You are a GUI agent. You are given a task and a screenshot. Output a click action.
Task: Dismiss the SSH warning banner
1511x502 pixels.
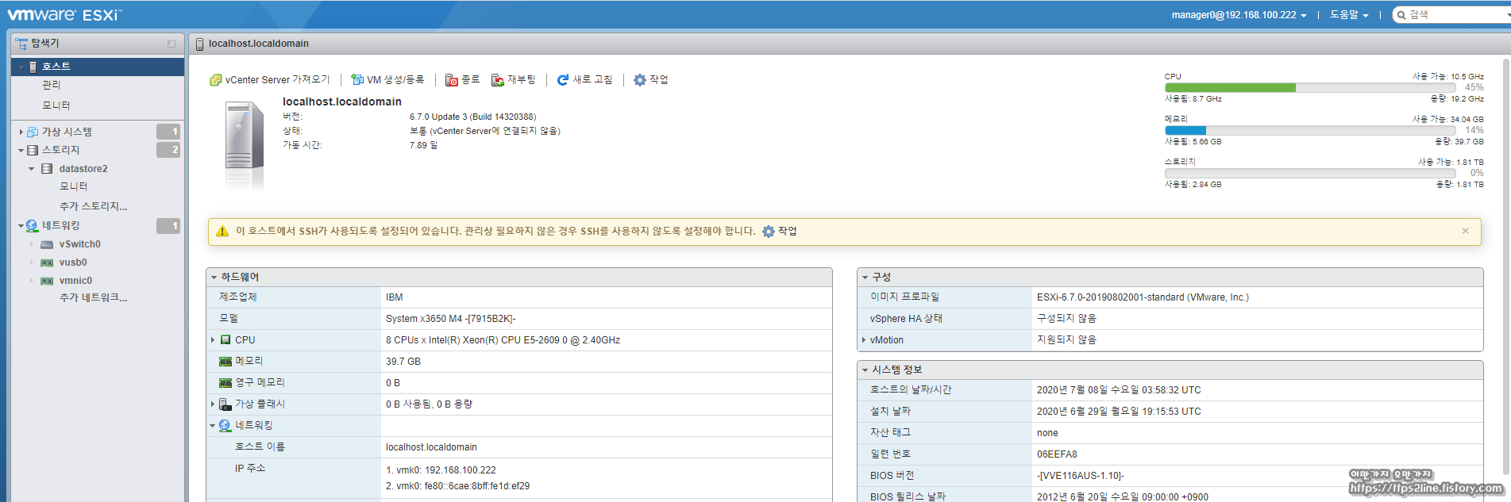pos(1465,231)
